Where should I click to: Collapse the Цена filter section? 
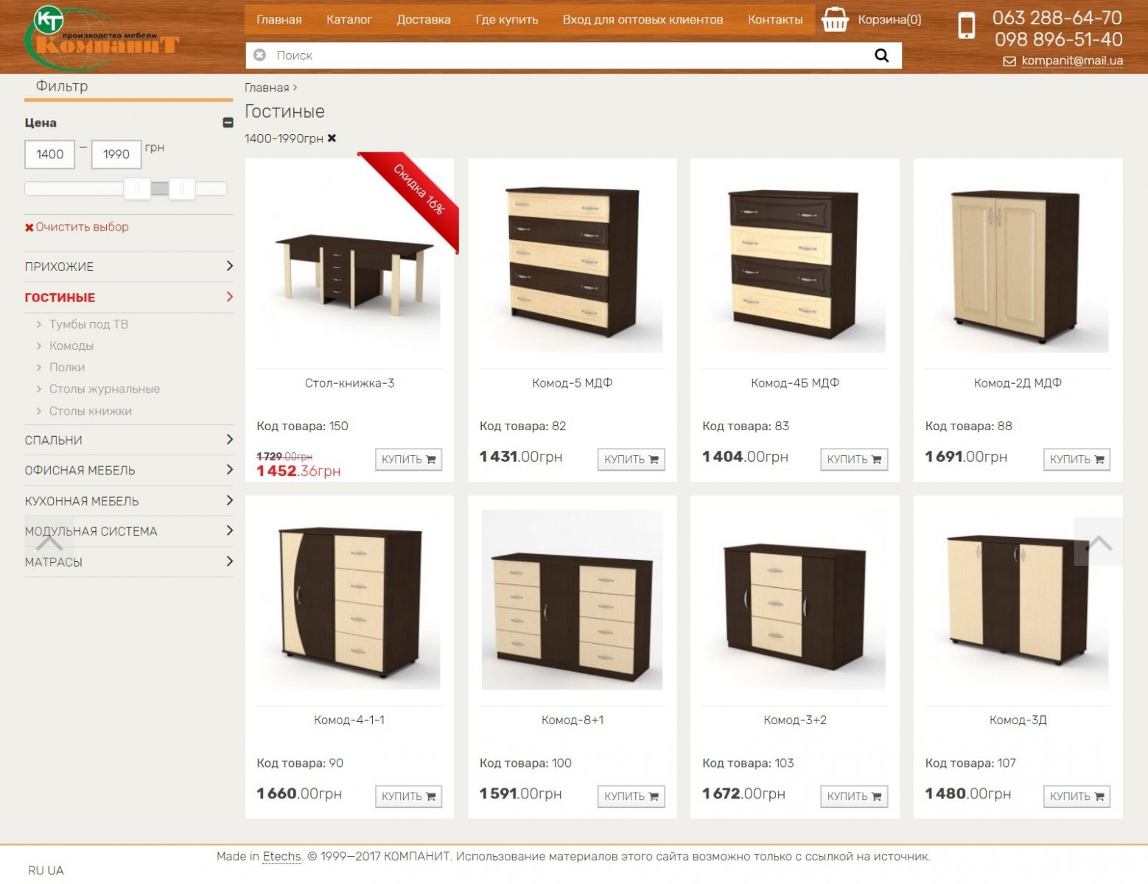tap(228, 123)
